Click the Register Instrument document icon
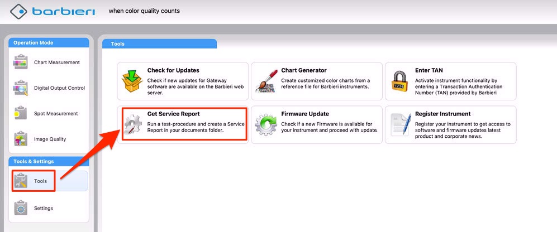Viewport: 557px width, 232px height. [x=399, y=124]
